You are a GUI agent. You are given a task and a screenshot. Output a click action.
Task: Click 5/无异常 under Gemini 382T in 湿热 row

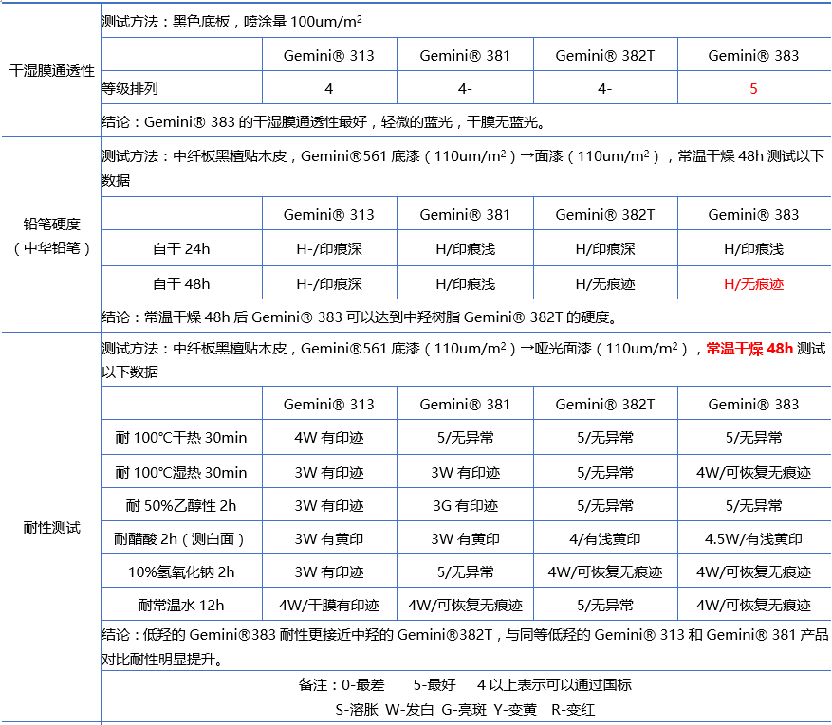(605, 472)
